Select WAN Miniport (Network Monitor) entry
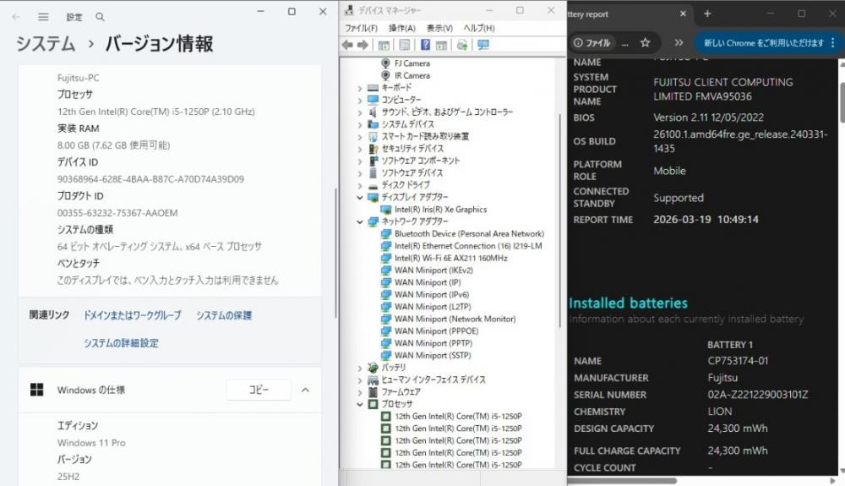845x486 pixels. click(455, 319)
